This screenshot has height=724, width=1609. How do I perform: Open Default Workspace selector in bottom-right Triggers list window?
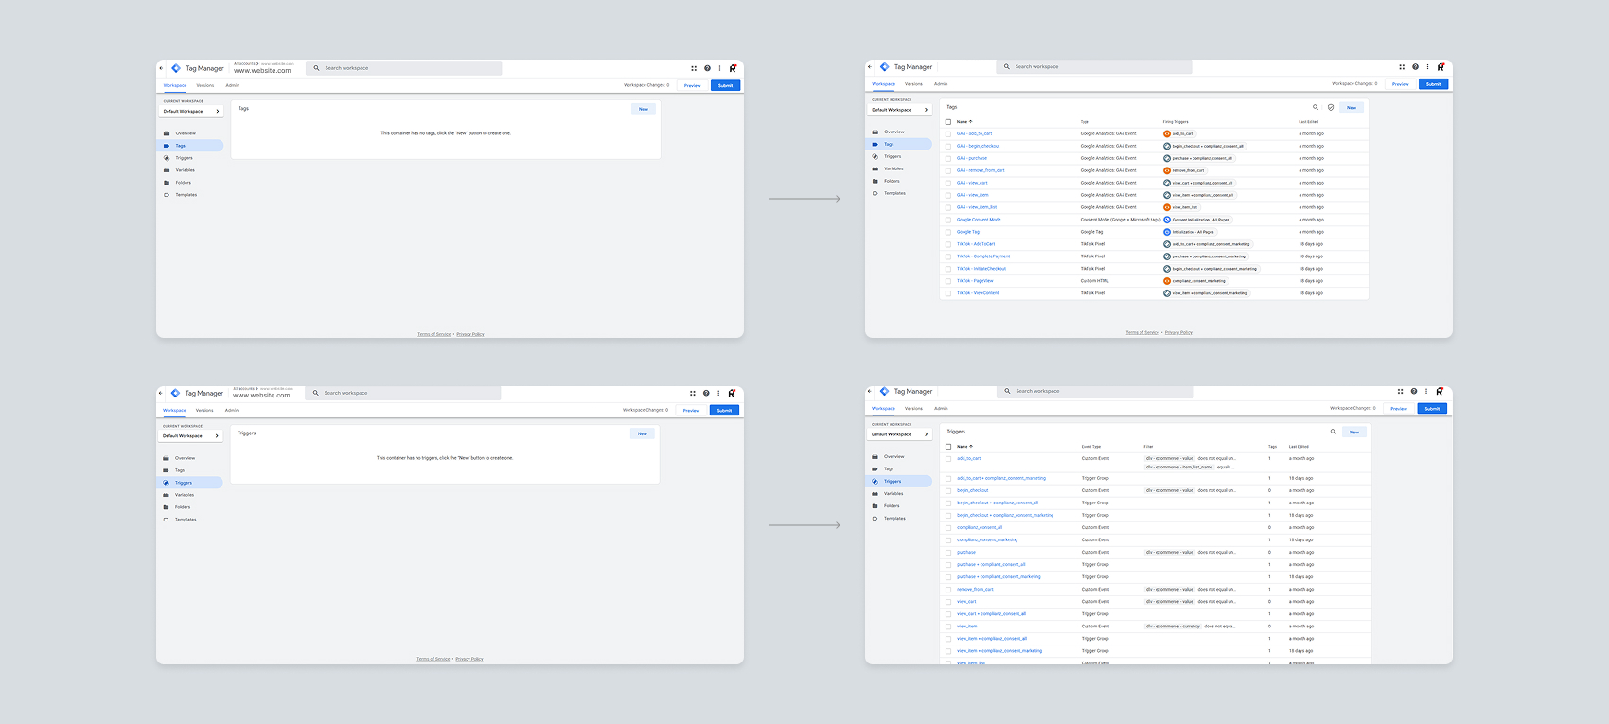(x=900, y=434)
